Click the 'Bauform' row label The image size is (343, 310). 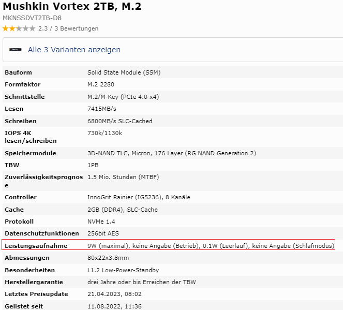pyautogui.click(x=19, y=72)
